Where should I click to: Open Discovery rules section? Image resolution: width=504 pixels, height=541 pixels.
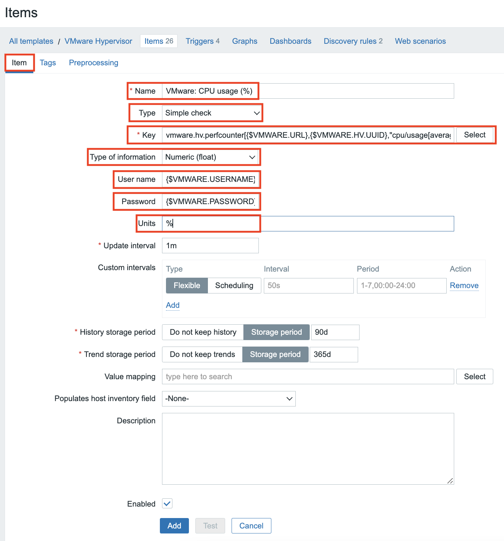coord(353,41)
